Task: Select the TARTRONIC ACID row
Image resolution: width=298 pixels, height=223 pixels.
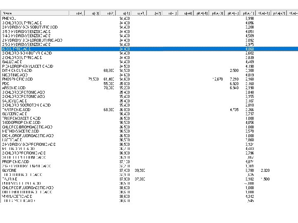Action: coord(150,109)
